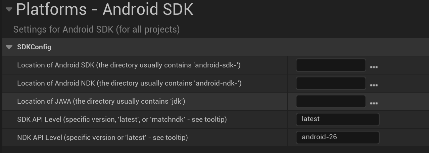The height and width of the screenshot is (153, 429).
Task: Select the 'Location of Android NDK' property label
Action: coord(129,83)
